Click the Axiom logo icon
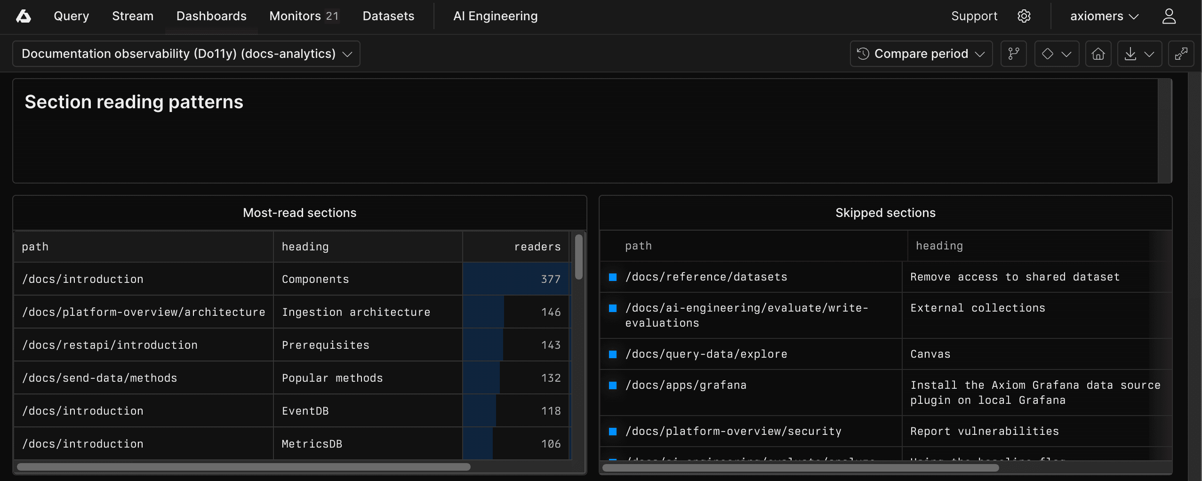The image size is (1202, 481). pyautogui.click(x=24, y=16)
